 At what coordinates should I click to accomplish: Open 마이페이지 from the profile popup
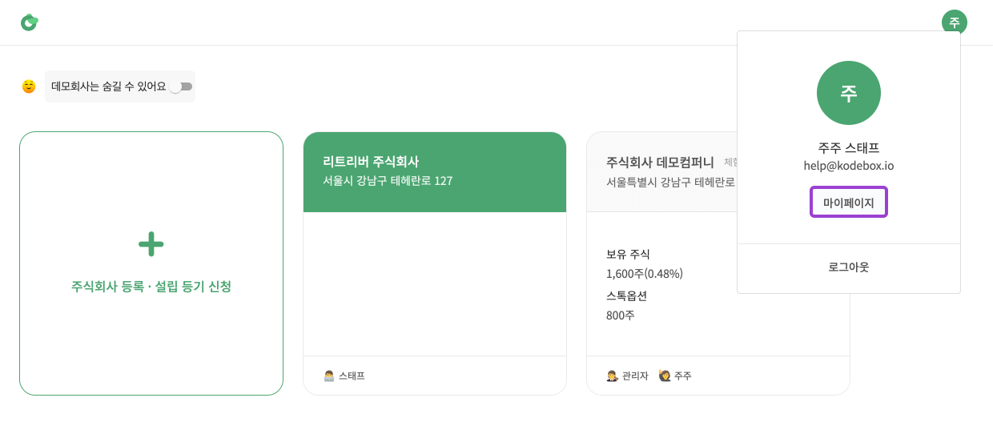pyautogui.click(x=848, y=203)
